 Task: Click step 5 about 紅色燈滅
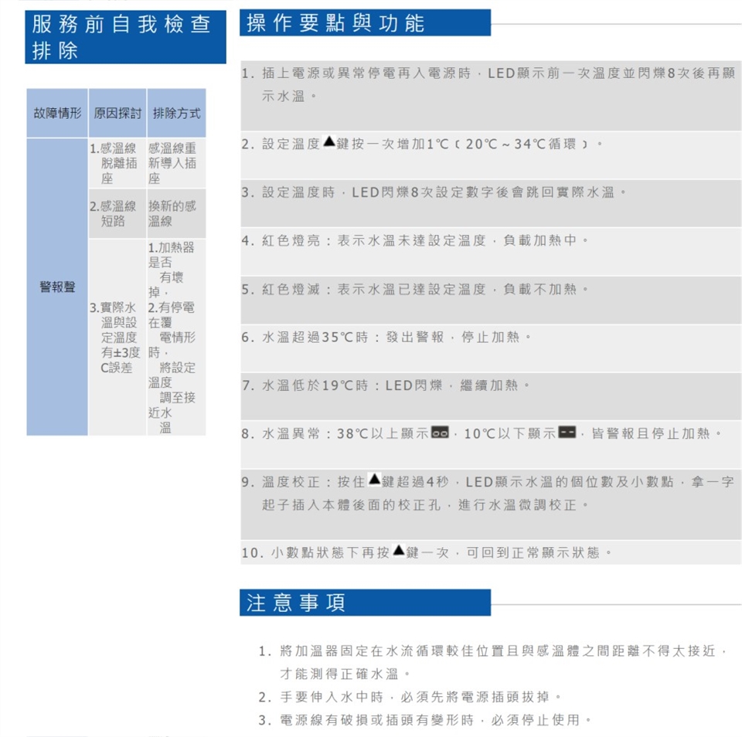click(x=417, y=289)
